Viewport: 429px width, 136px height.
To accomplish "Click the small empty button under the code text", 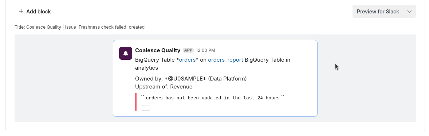I will pos(146,108).
